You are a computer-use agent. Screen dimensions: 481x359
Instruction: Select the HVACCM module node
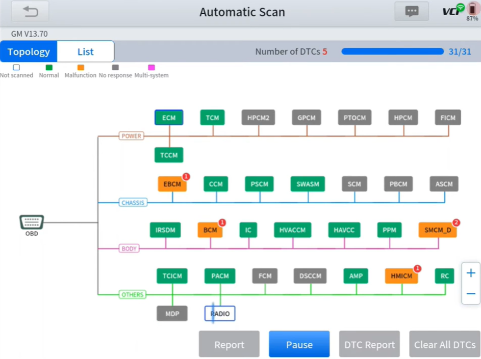pos(292,230)
